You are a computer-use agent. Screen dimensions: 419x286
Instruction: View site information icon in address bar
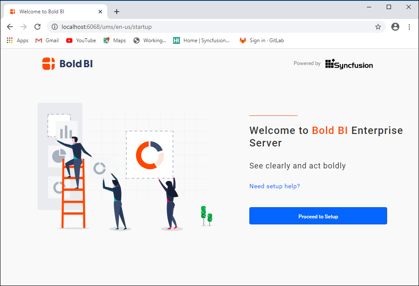(x=55, y=27)
